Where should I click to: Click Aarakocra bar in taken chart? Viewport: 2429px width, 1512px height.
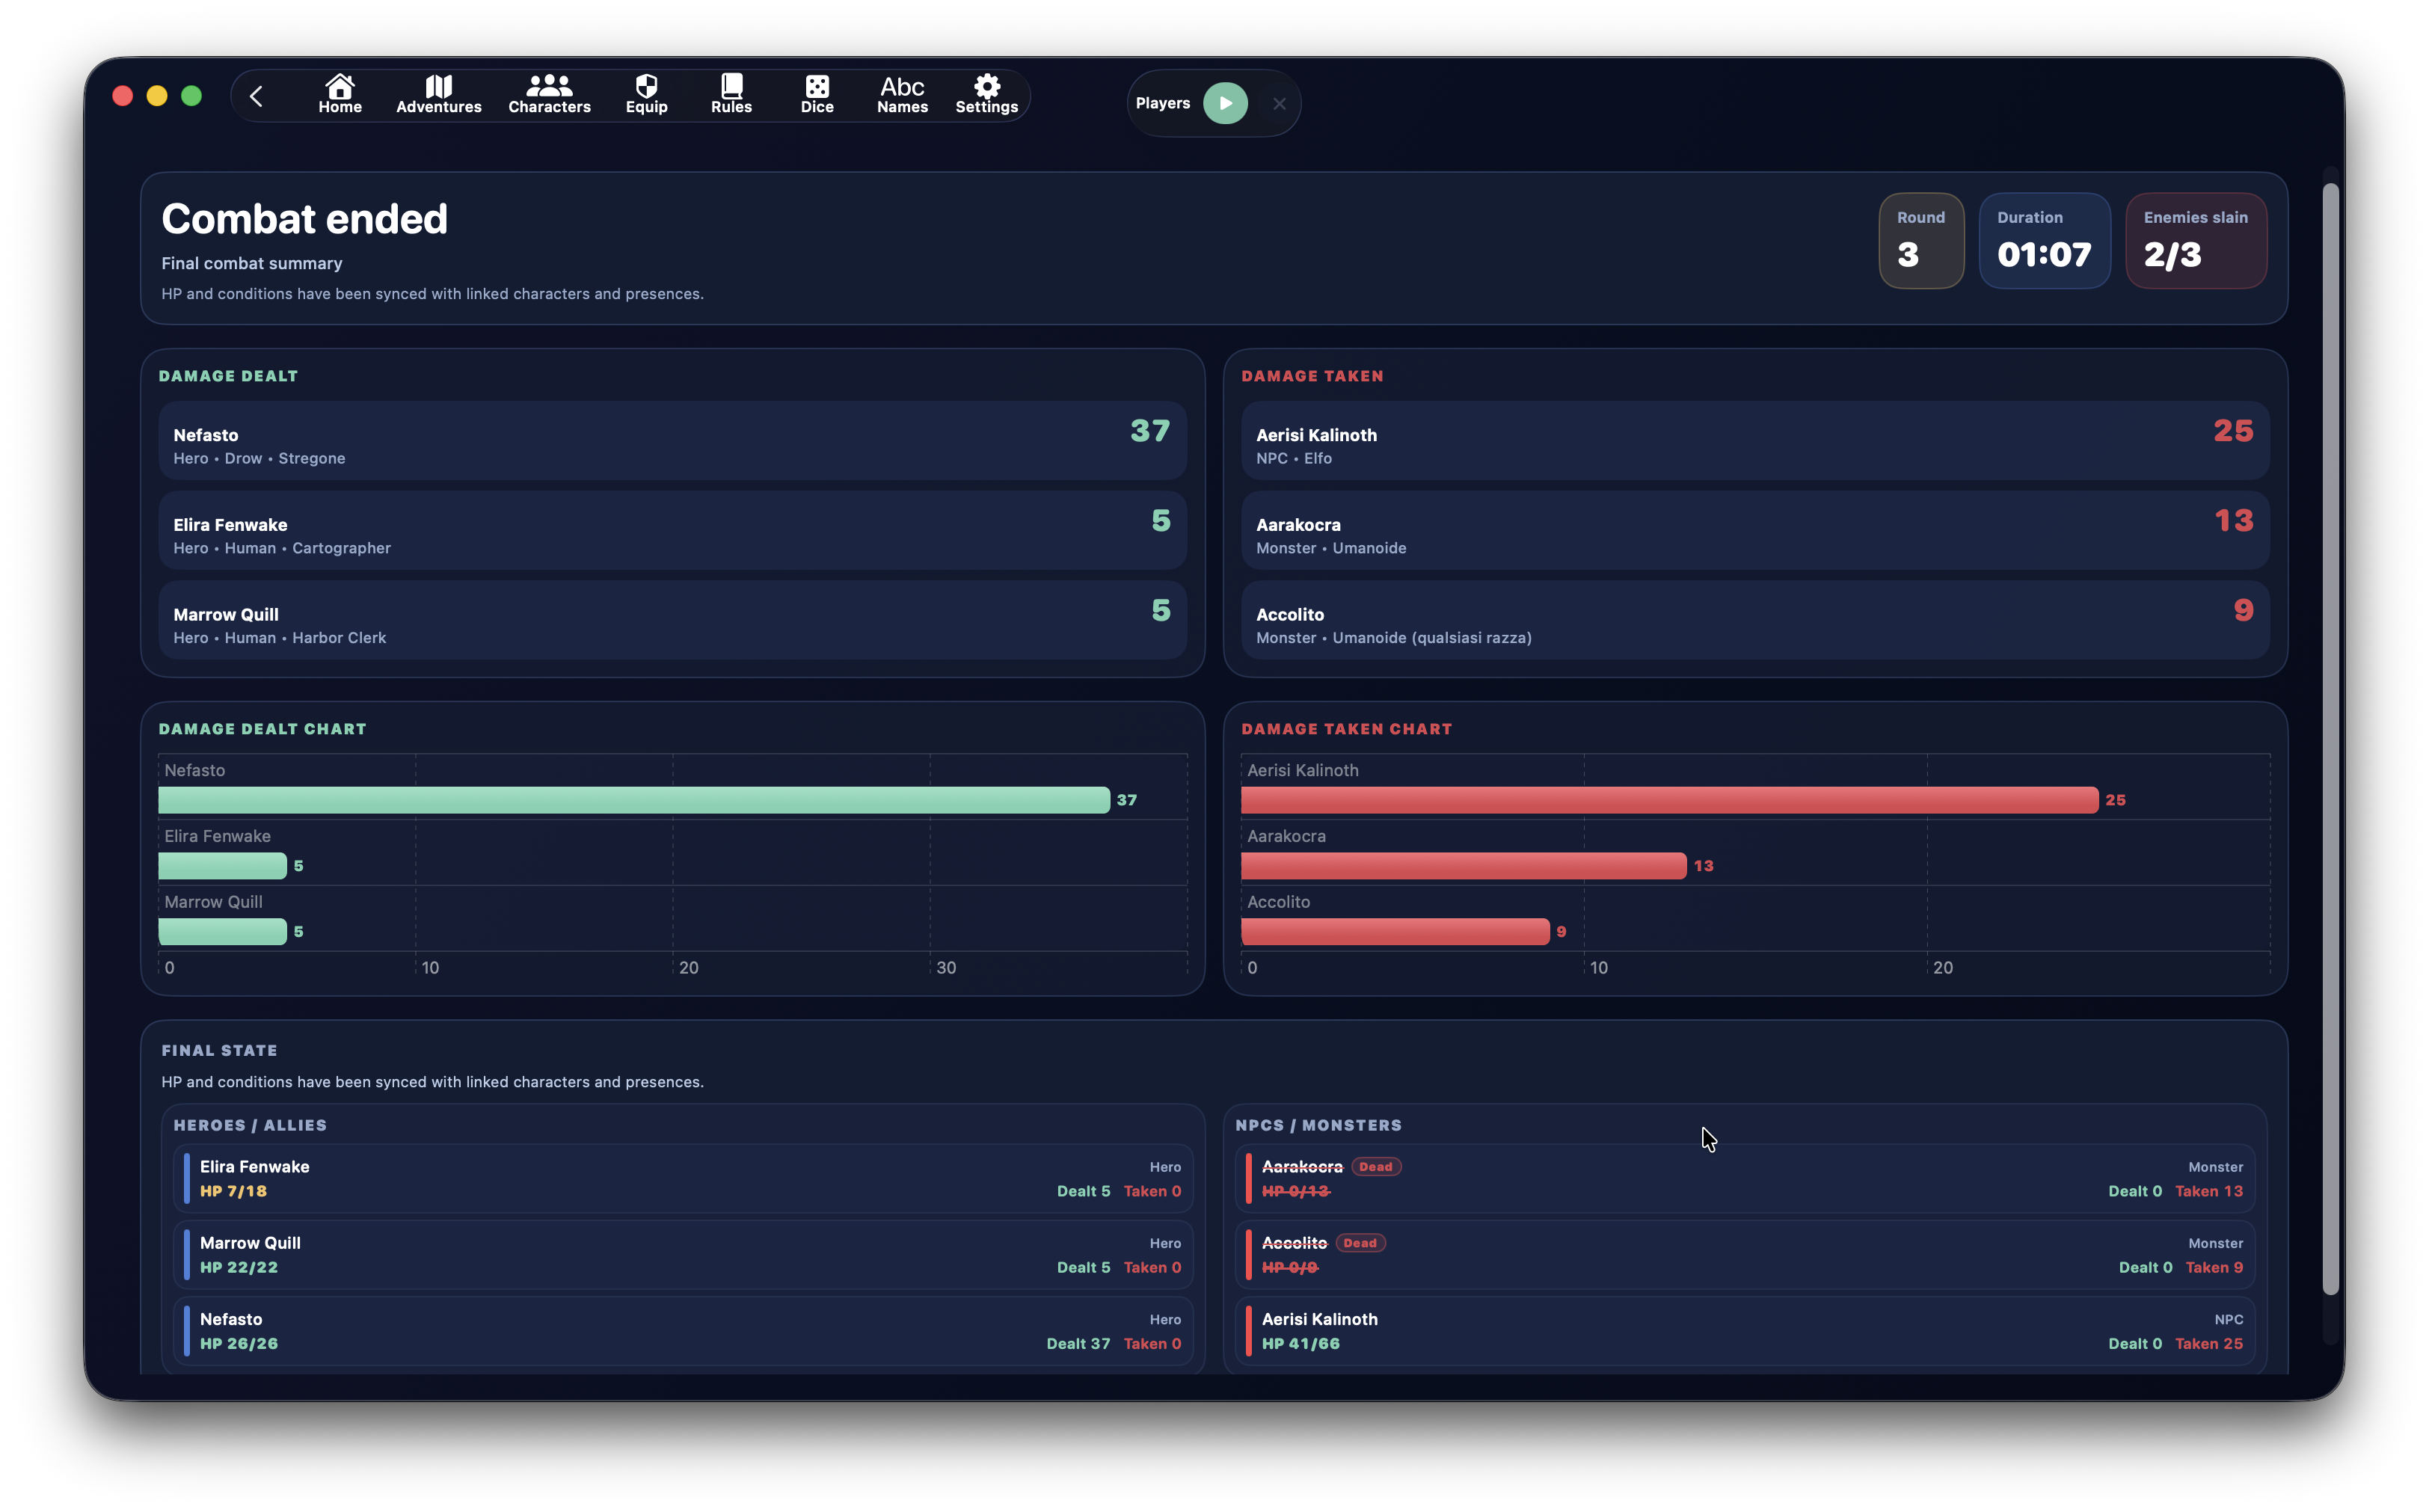1462,866
